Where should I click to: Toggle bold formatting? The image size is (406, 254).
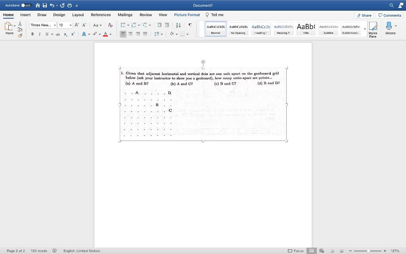(x=33, y=34)
